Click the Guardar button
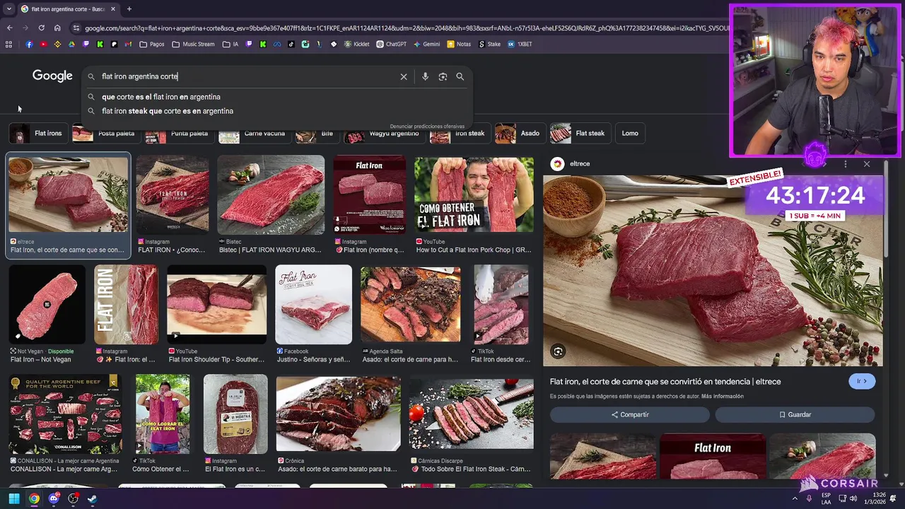905x509 pixels. (x=795, y=415)
